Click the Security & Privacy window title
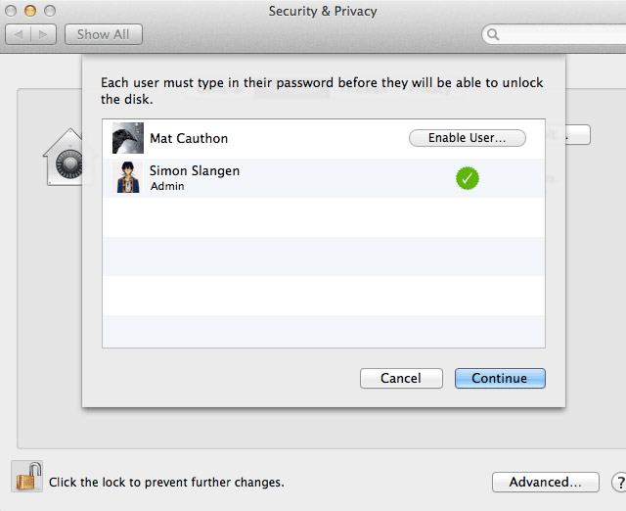Viewport: 626px width, 511px height. (323, 11)
